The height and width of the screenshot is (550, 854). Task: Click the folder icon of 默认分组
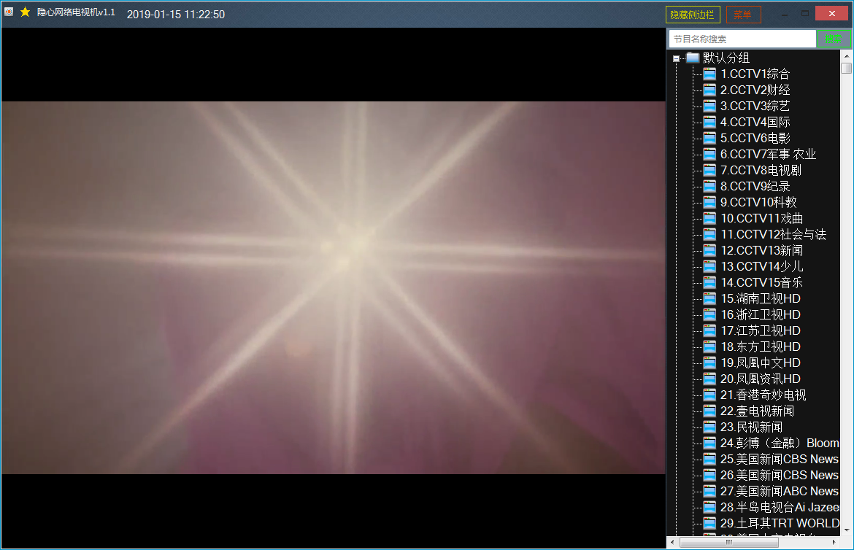(x=693, y=58)
